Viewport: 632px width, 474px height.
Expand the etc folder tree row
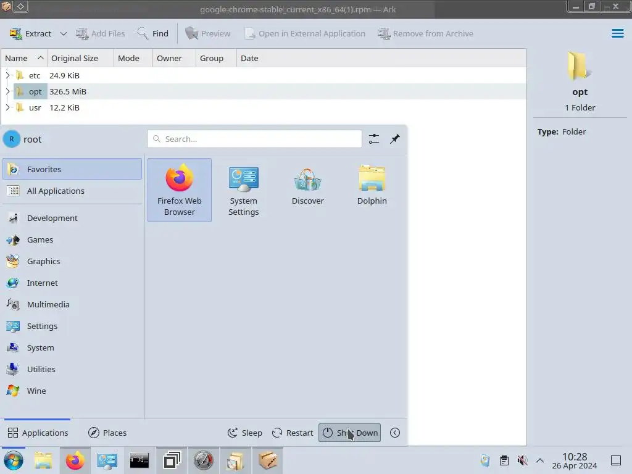7,75
